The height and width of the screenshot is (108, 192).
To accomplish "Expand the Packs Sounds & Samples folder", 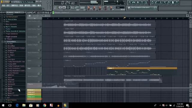I will click(x=15, y=31).
